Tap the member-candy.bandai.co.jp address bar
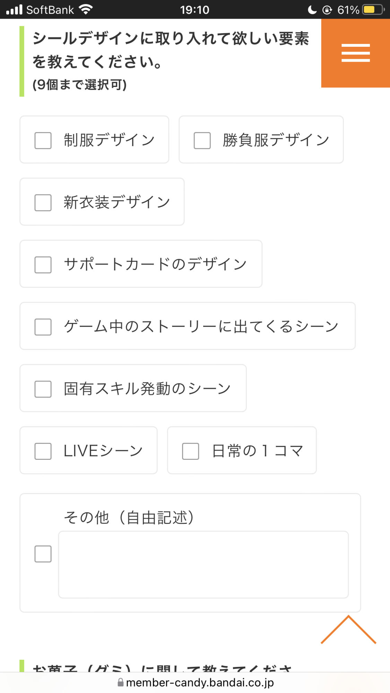390x693 pixels. [x=200, y=682]
